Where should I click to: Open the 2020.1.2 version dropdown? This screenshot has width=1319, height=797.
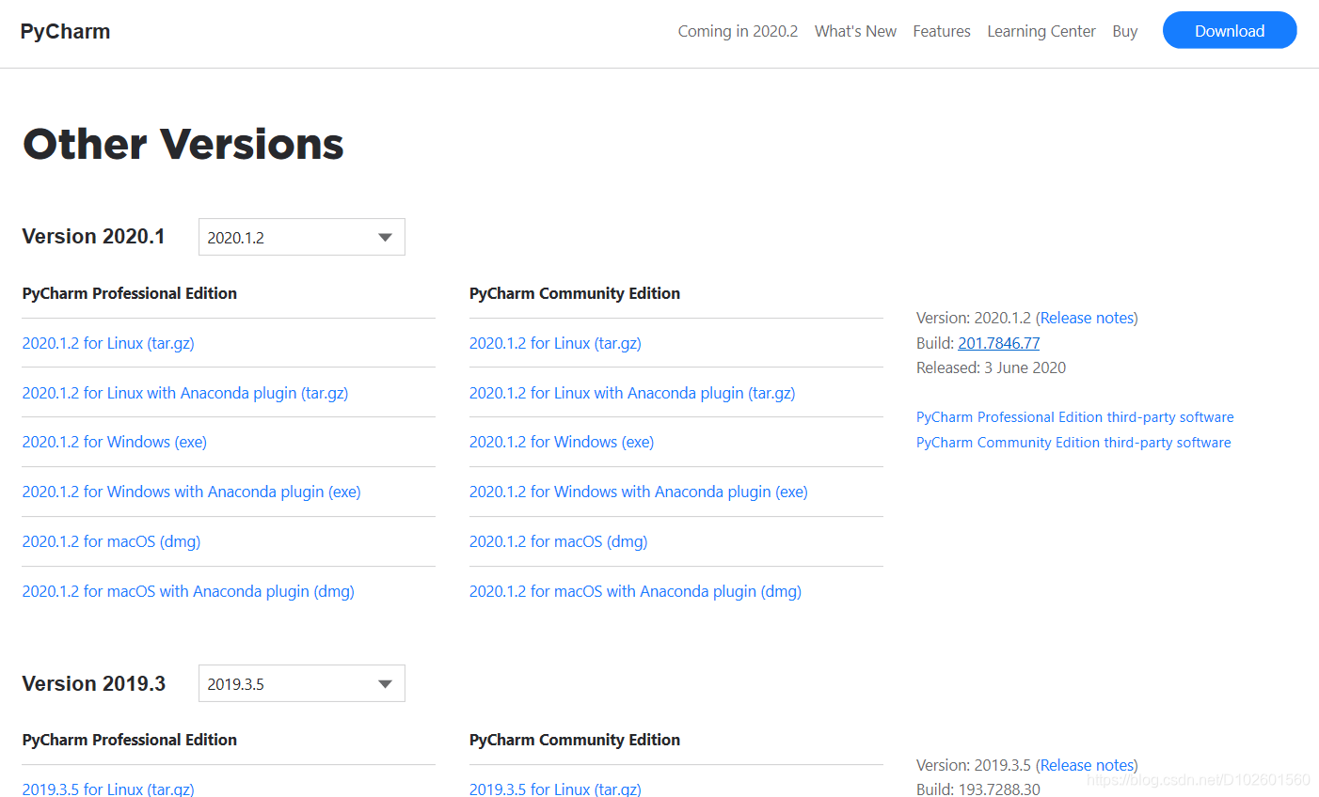point(302,237)
